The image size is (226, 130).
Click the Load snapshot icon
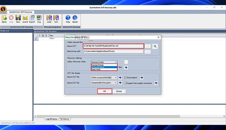point(49,19)
